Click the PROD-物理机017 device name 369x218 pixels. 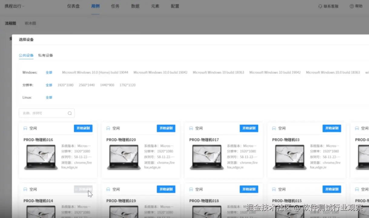pos(204,140)
